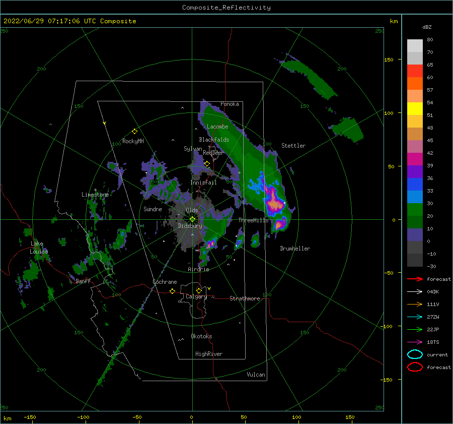Viewport: 453px width, 424px height.
Task: Click the red 'forecast' ellipse in legend
Action: pos(415,367)
